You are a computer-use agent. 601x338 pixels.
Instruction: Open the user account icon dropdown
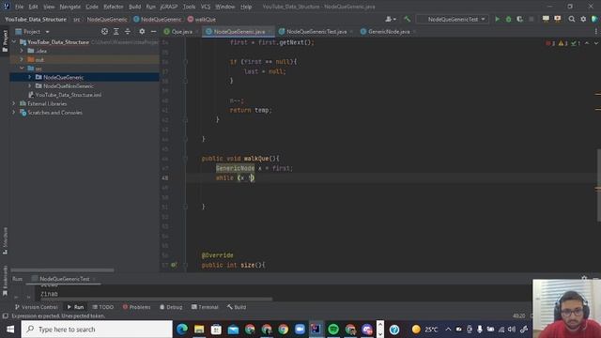pos(391,19)
